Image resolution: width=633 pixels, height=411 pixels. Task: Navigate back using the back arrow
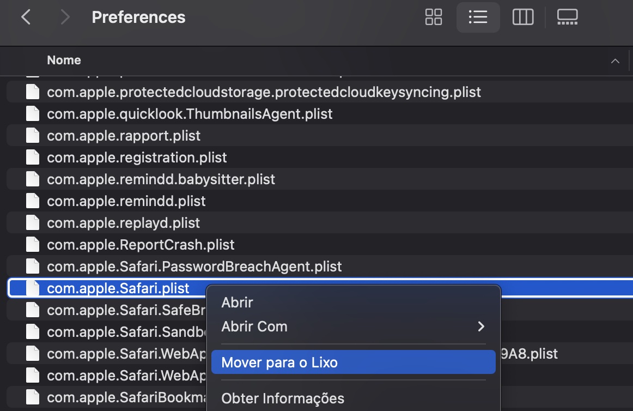point(26,17)
